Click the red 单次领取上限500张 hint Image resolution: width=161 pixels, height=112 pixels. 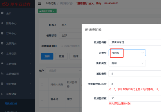[x=119, y=104]
